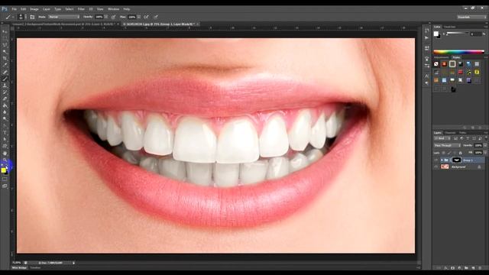Open the brush blending Mode dropdown

64,17
